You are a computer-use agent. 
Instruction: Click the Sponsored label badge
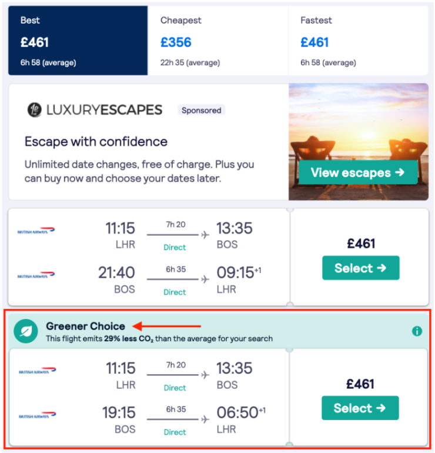[202, 110]
